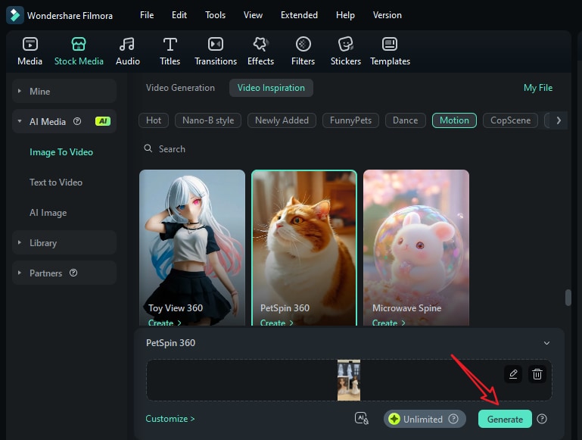
Task: Open the Help menu
Action: click(x=345, y=15)
